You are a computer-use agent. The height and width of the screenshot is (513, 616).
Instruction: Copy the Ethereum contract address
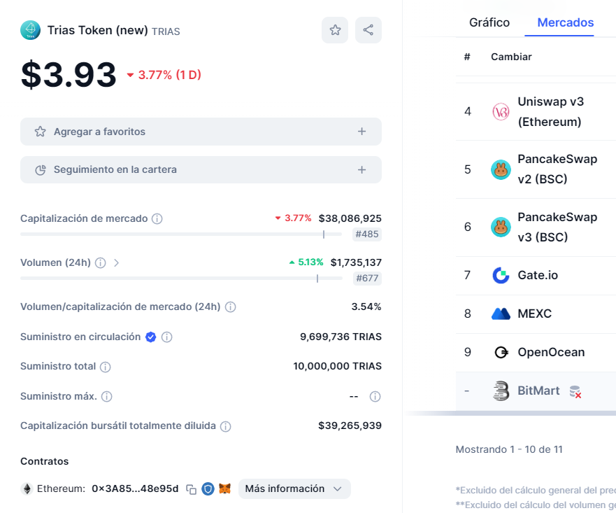click(192, 489)
